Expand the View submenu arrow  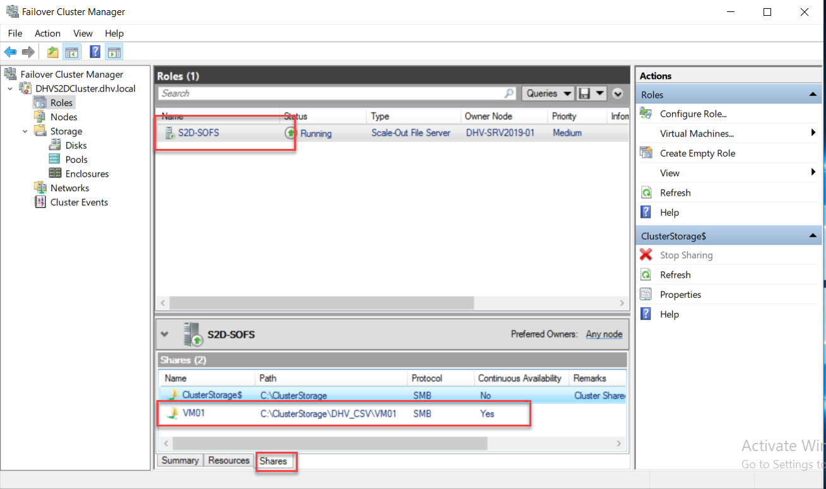click(x=813, y=172)
